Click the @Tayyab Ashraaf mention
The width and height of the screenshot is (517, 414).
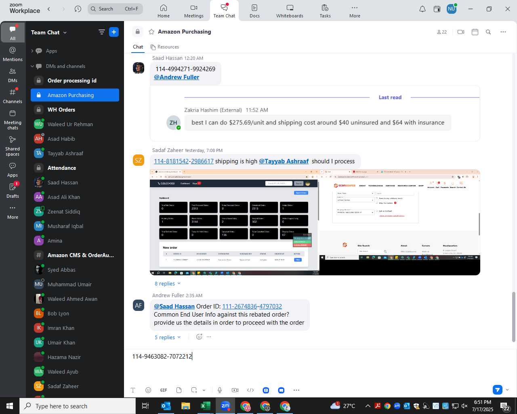coord(284,161)
